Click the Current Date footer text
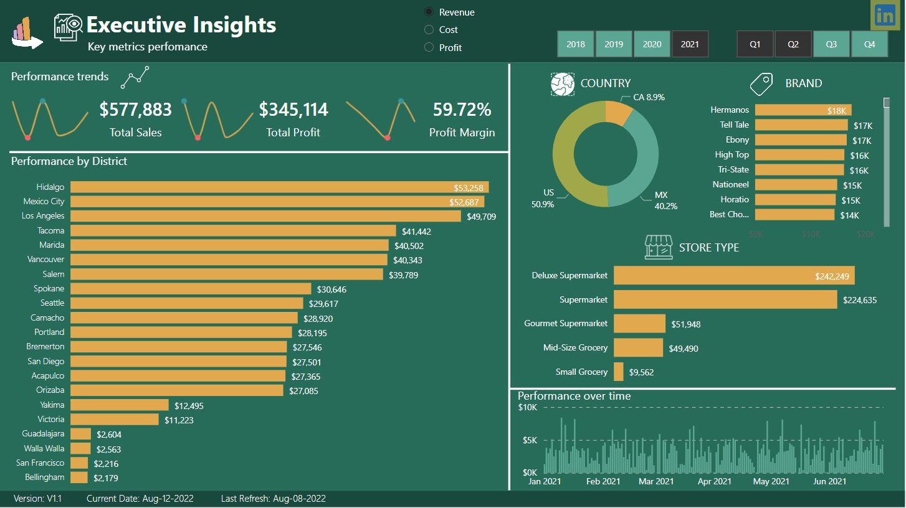The height and width of the screenshot is (508, 906). [140, 499]
